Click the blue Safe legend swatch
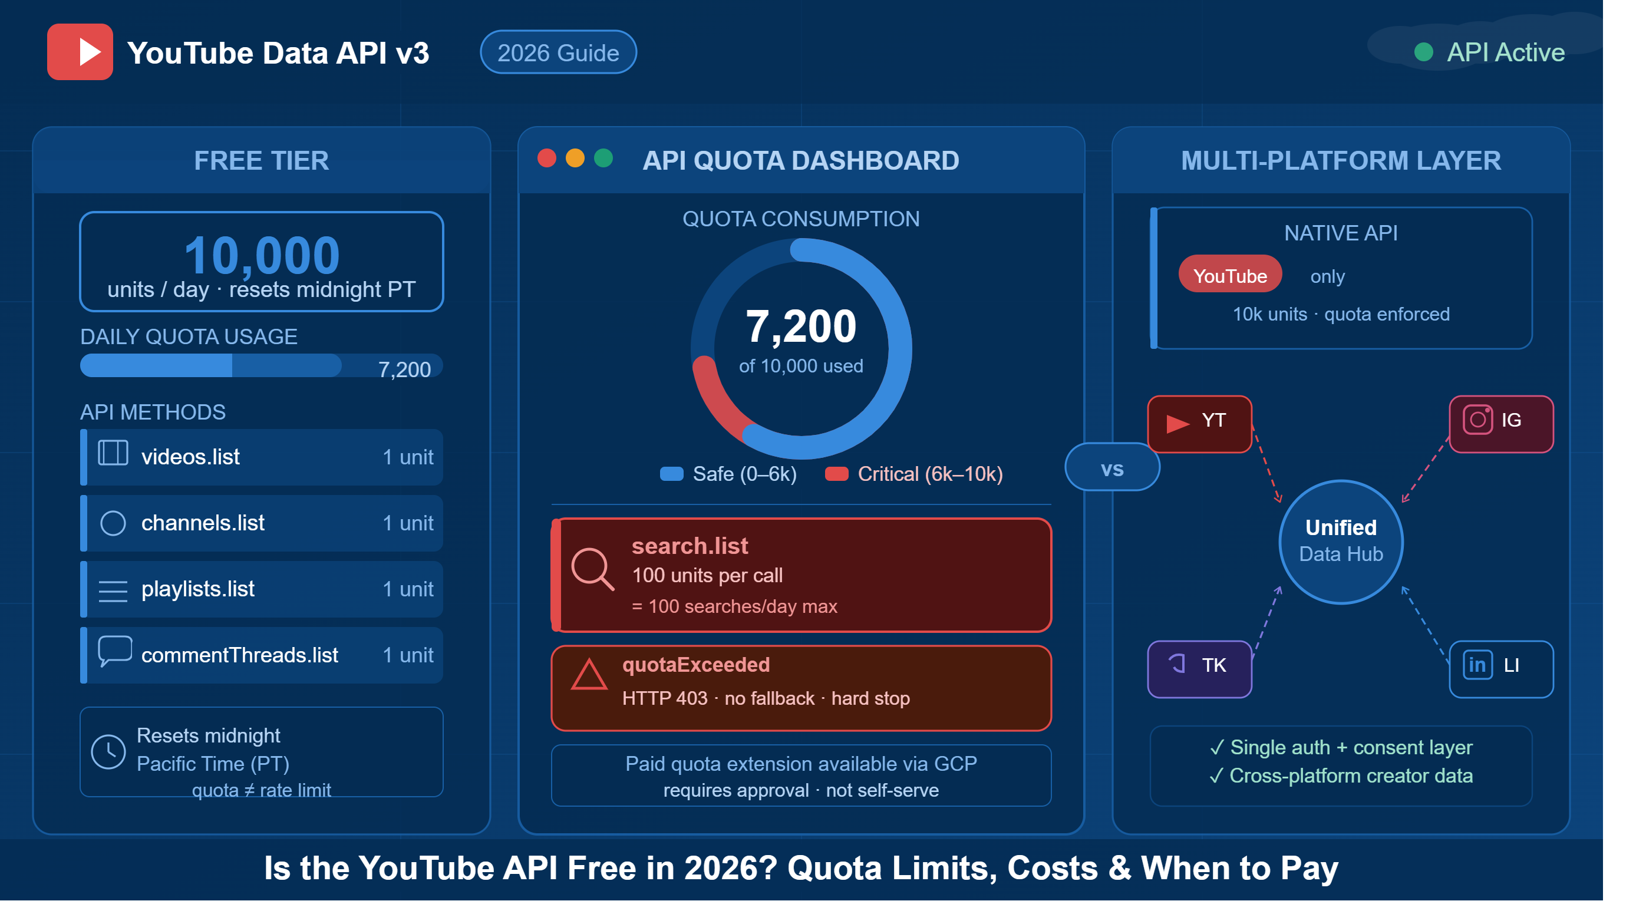Image resolution: width=1636 pixels, height=924 pixels. [x=672, y=474]
